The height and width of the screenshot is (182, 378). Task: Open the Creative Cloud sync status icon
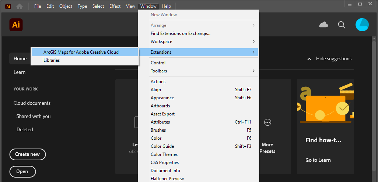(323, 25)
